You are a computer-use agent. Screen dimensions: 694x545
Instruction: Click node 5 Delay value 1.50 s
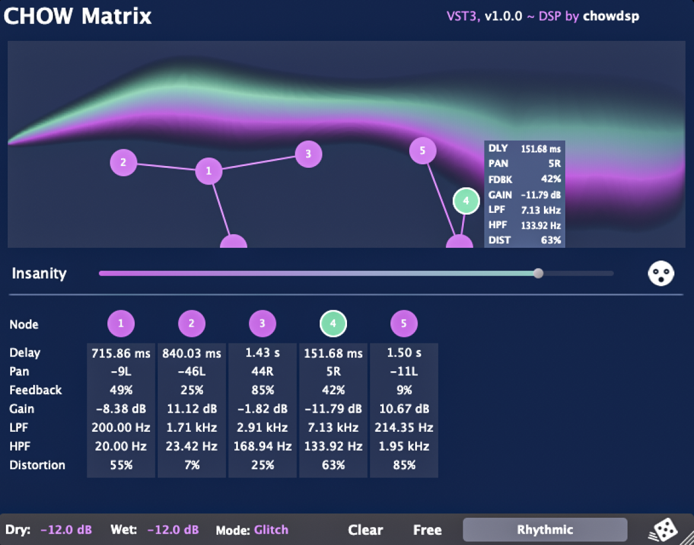click(x=404, y=353)
